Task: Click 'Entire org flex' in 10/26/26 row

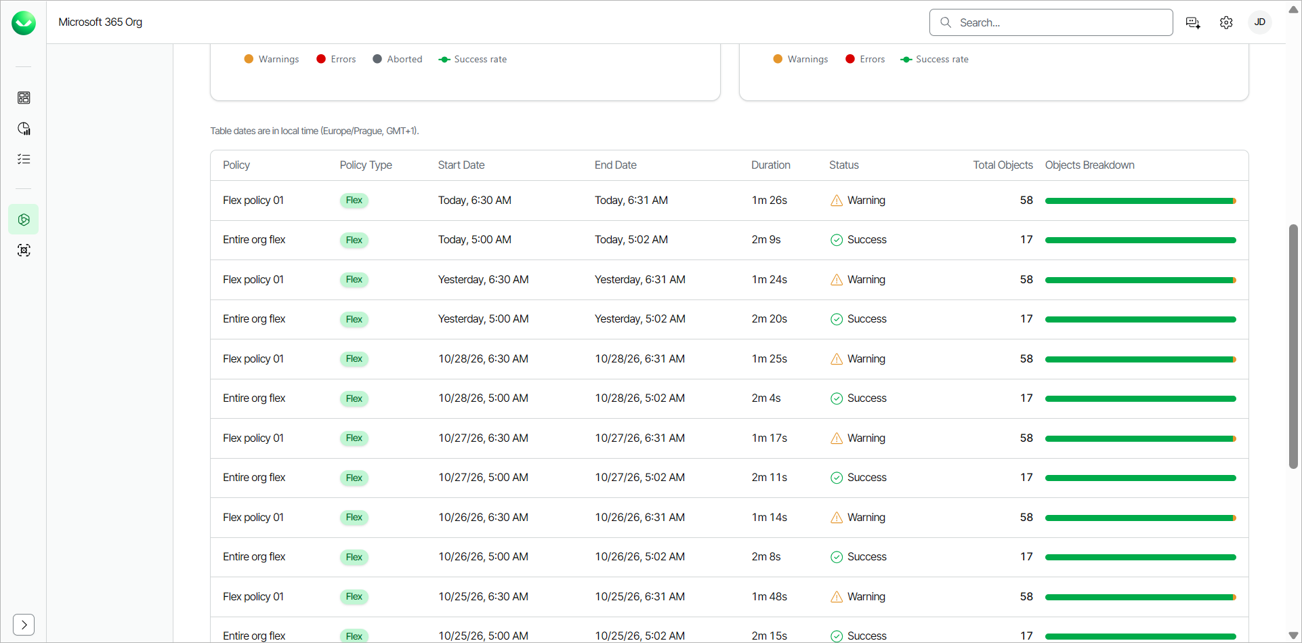Action: click(x=254, y=557)
